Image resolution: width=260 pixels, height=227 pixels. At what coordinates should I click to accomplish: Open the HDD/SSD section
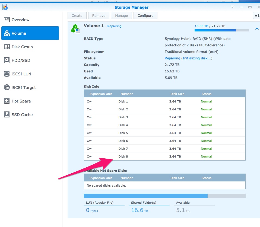30,60
